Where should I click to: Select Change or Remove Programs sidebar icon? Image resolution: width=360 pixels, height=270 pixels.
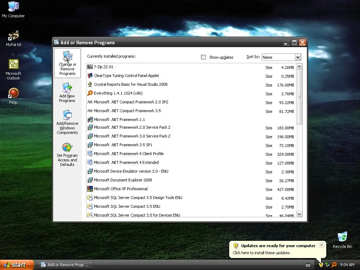(67, 63)
